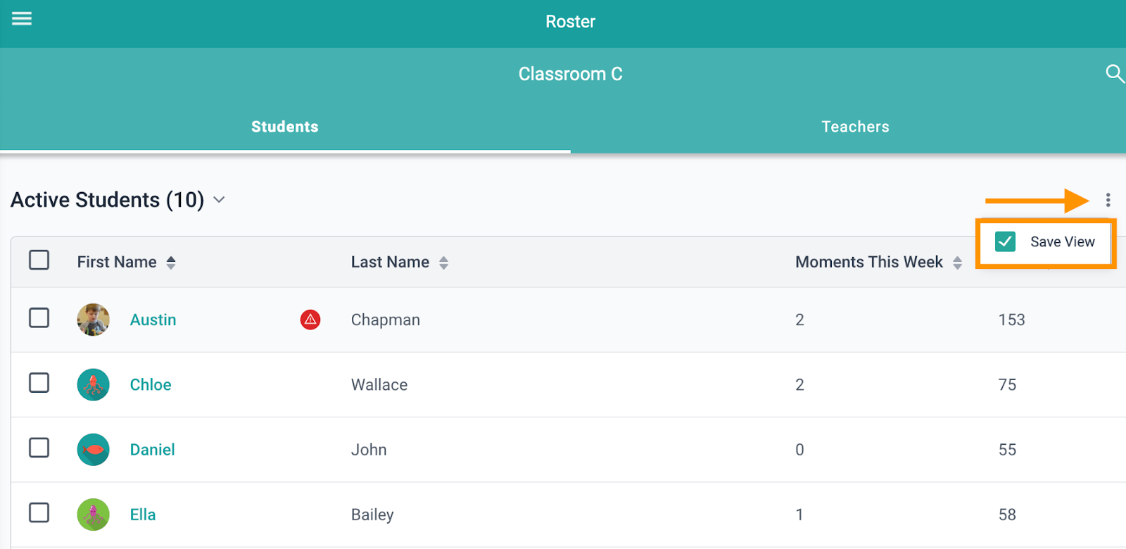This screenshot has width=1126, height=549.
Task: Click Chloe's octopus avatar icon
Action: (93, 384)
